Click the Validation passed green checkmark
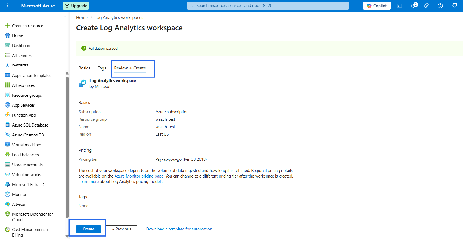This screenshot has height=239, width=463. [x=84, y=48]
